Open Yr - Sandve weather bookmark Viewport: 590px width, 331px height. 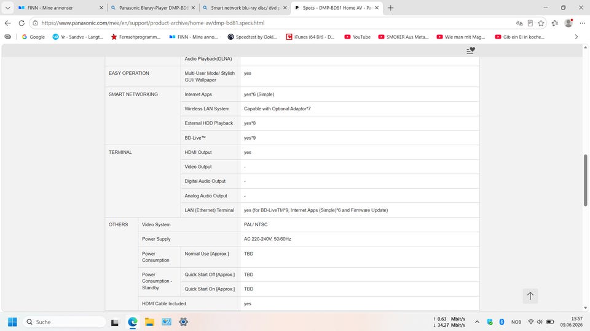(x=78, y=37)
